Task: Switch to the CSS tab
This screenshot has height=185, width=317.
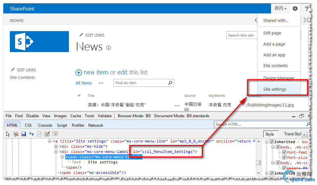Action: tap(28, 125)
